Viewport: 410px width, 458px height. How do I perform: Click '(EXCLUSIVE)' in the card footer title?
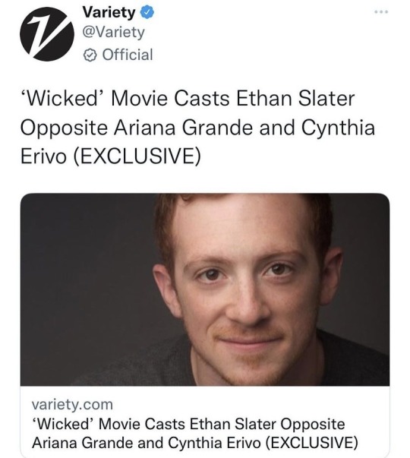click(312, 443)
